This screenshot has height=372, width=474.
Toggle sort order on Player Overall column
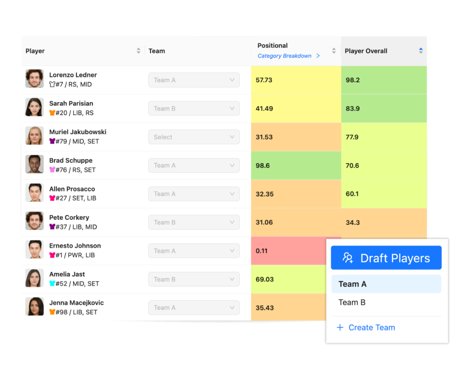point(420,51)
